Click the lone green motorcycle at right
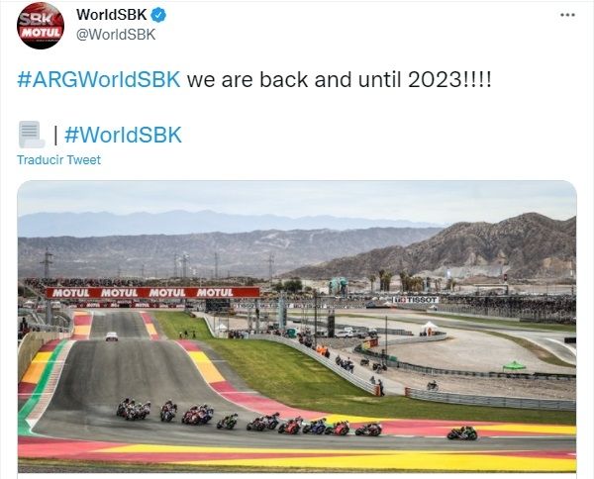Viewport: 594px width, 479px height. point(462,432)
